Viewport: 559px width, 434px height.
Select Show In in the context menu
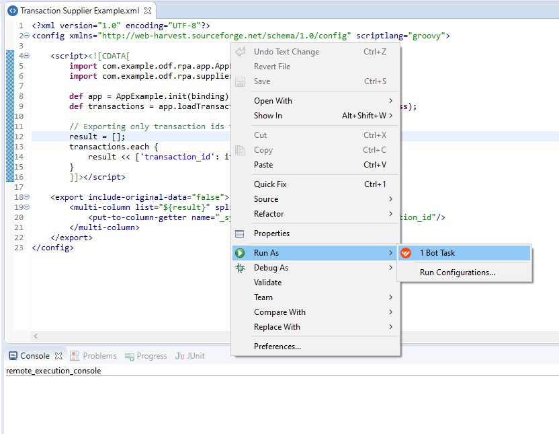315,116
